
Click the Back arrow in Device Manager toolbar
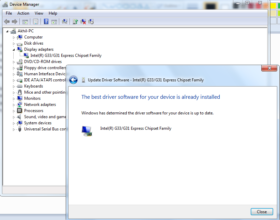(x=7, y=22)
